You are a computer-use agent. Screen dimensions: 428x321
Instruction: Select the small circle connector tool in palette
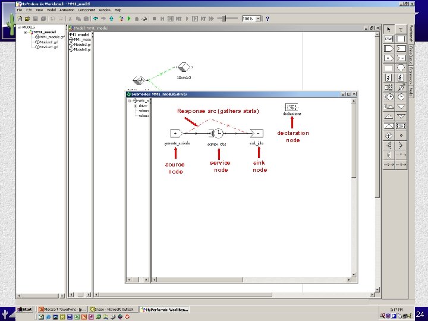click(401, 136)
